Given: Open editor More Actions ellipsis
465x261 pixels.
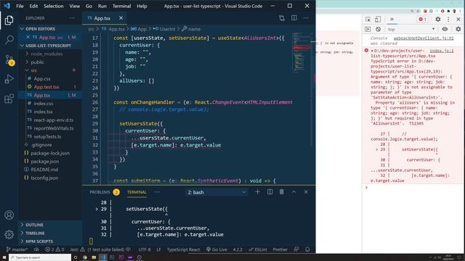Looking at the screenshot, I should tap(306, 18).
